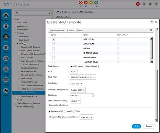Click dialog scrollbar up arrow

[157, 29]
